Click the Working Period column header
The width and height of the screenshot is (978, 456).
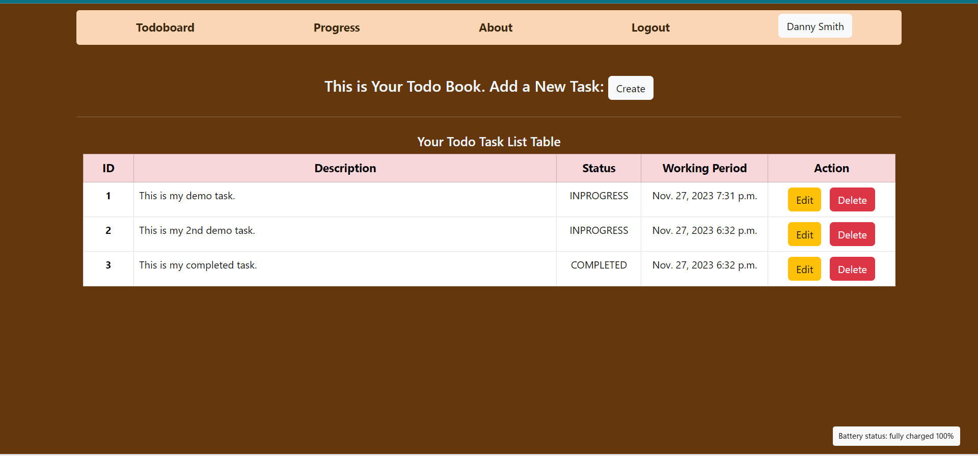point(704,168)
